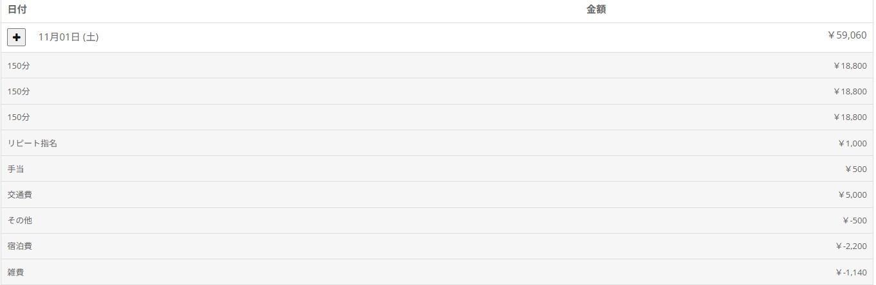Screen dimensions: 876x285
Task: Select the 雑費 row label
Action: 16,272
